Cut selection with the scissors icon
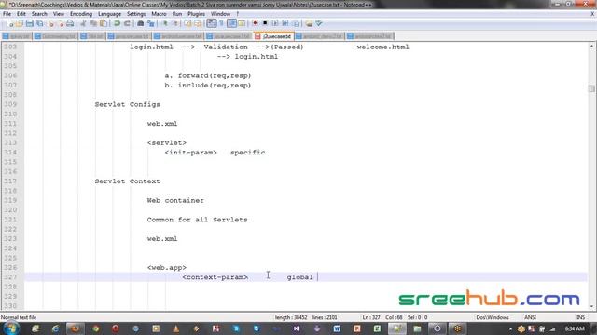 coord(83,23)
